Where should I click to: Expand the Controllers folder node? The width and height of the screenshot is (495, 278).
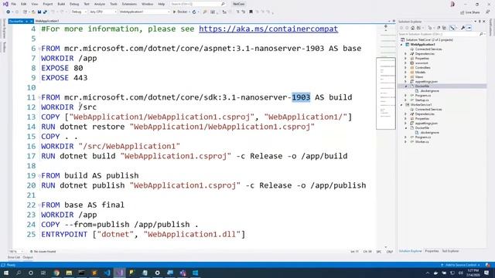point(405,68)
